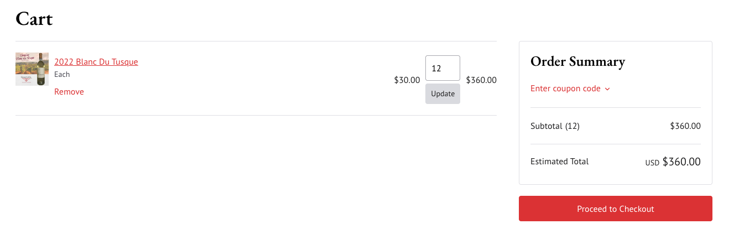Focus the quantity input field showing 12
Viewport: 739px width, 229px height.
[443, 68]
